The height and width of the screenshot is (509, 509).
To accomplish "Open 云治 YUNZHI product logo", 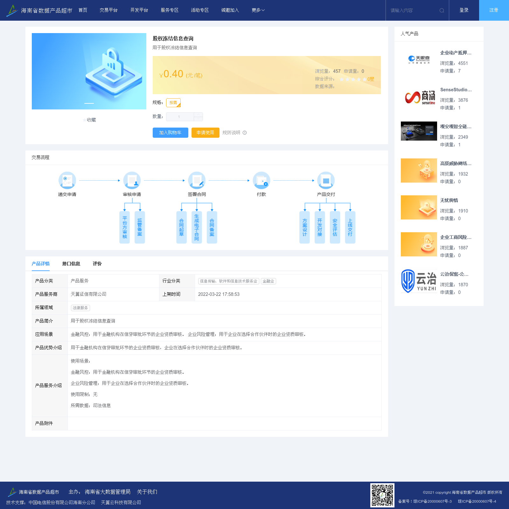I will (419, 281).
